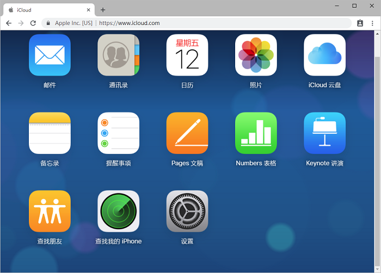The image size is (381, 273).
Task: Click the scrollbar down arrow
Action: click(377, 269)
